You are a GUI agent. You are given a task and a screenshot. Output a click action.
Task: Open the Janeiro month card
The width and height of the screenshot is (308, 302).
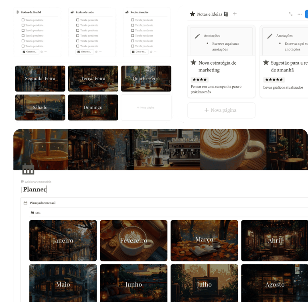click(x=63, y=241)
